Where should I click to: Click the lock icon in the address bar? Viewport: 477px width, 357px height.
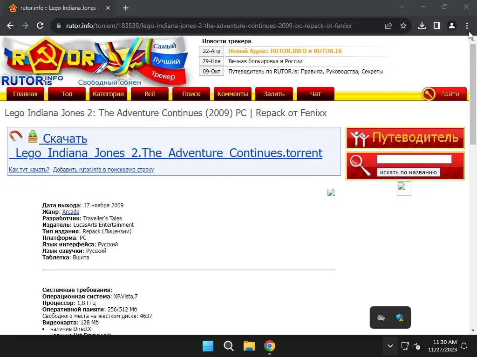pyautogui.click(x=59, y=26)
